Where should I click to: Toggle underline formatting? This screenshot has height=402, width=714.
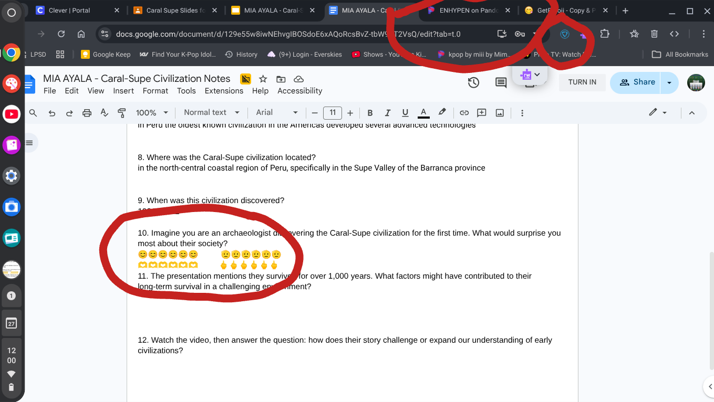[405, 113]
